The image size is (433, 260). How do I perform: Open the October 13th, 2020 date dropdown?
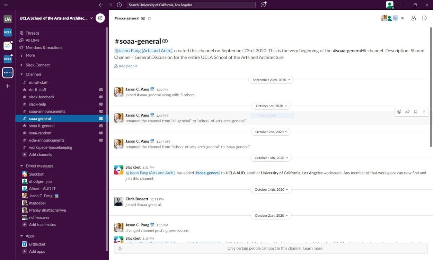(x=271, y=158)
